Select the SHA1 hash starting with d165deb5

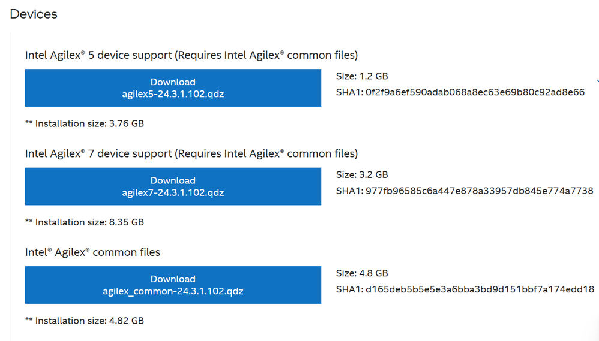coord(480,290)
